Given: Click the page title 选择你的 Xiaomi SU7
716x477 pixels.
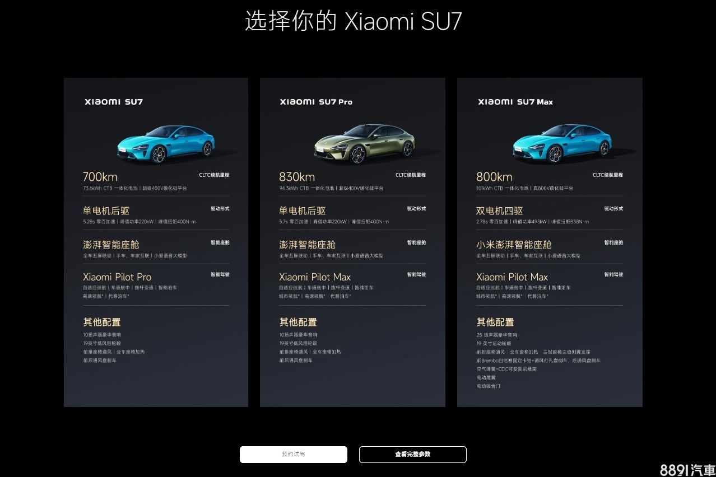Looking at the screenshot, I should tap(354, 21).
